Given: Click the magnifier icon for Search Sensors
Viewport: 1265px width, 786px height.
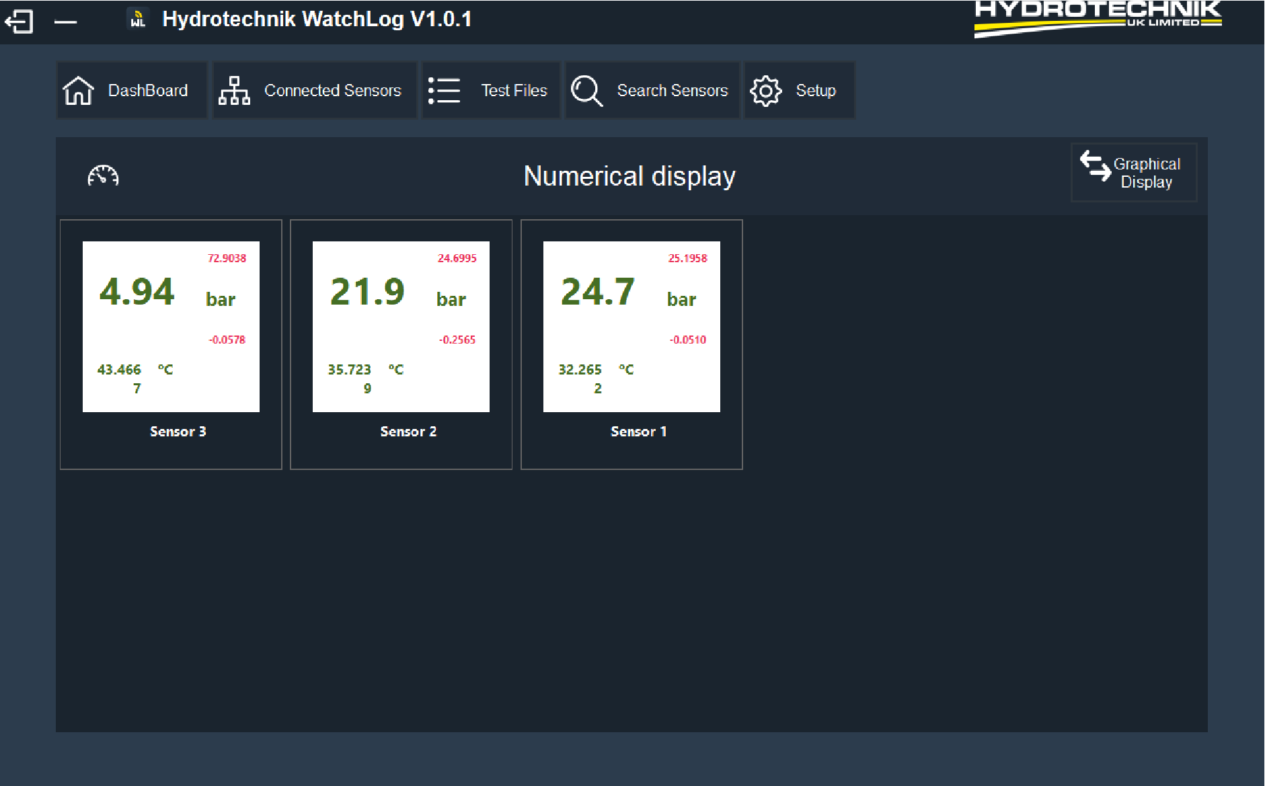Looking at the screenshot, I should [x=586, y=90].
